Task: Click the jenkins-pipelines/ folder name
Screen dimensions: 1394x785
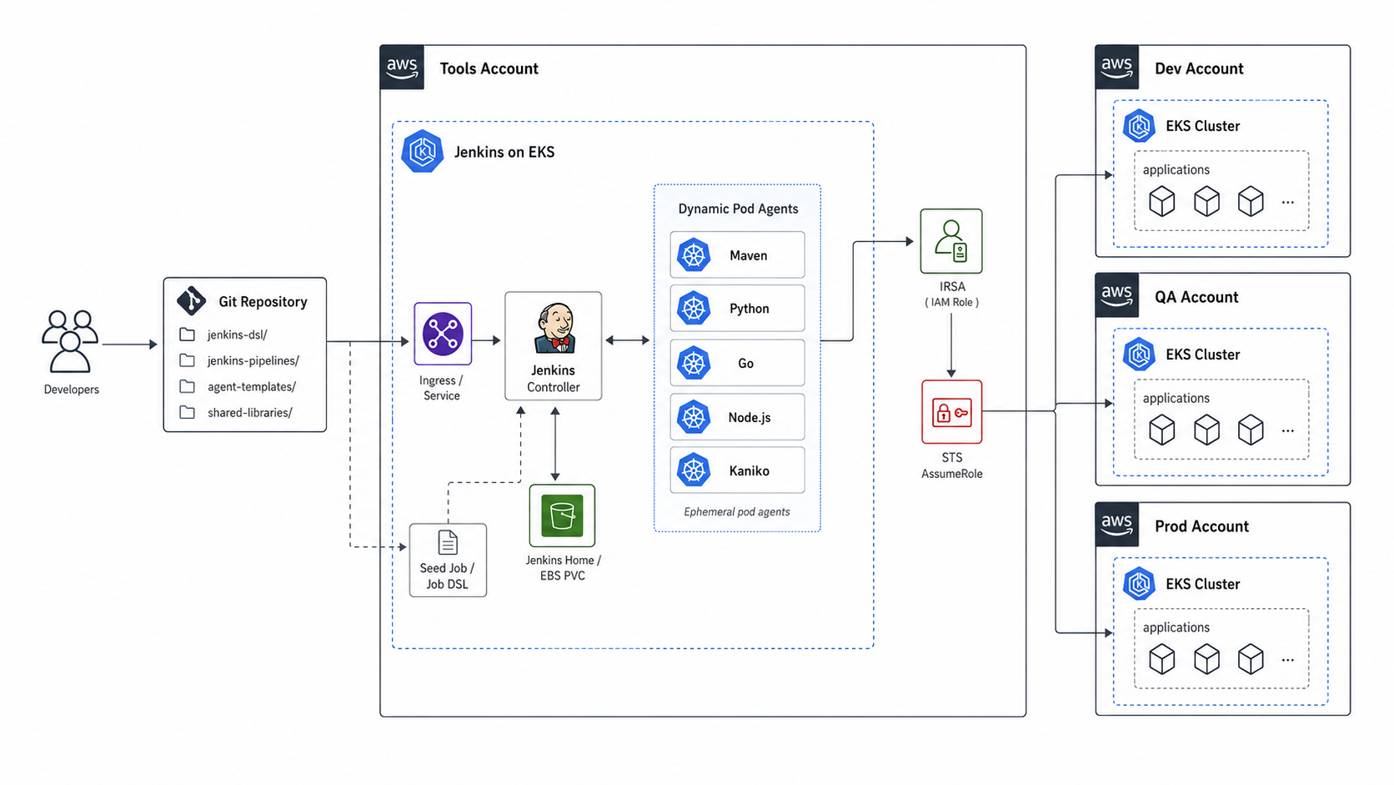Action: click(x=253, y=360)
